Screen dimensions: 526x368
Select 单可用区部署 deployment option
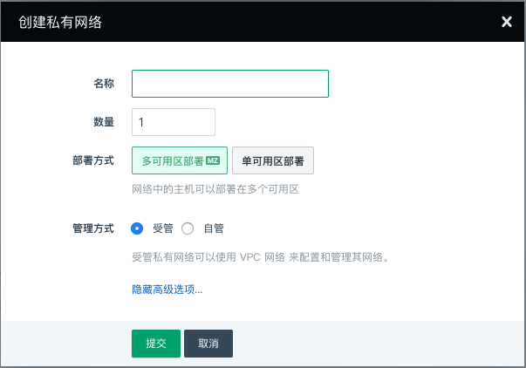[x=273, y=160]
